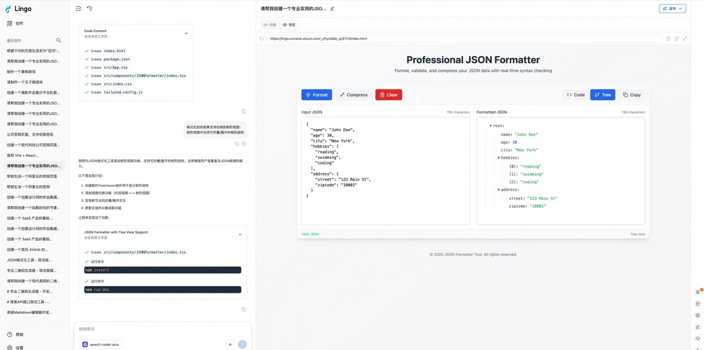This screenshot has width=704, height=350.
Task: Copy the user message about tree view
Action: point(244,144)
